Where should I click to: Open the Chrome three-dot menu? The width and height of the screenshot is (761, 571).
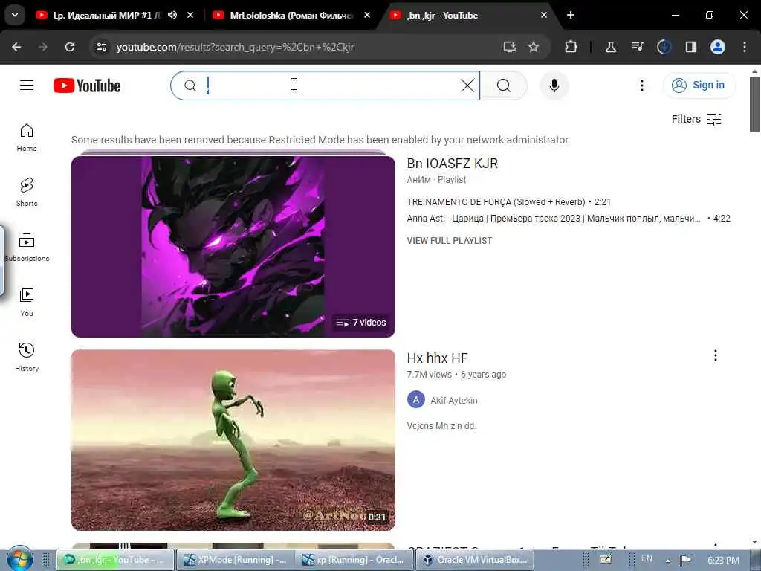(745, 47)
